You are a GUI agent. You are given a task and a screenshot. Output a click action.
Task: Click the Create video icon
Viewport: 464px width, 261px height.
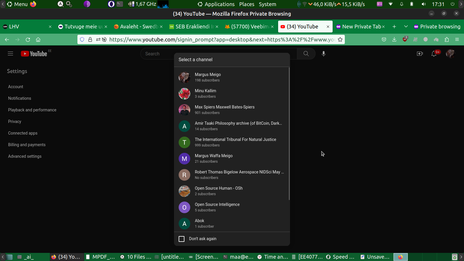[420, 54]
